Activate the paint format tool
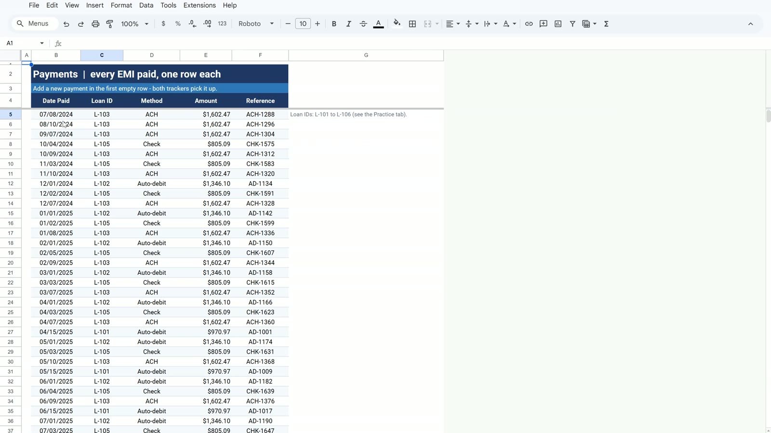 pos(110,24)
